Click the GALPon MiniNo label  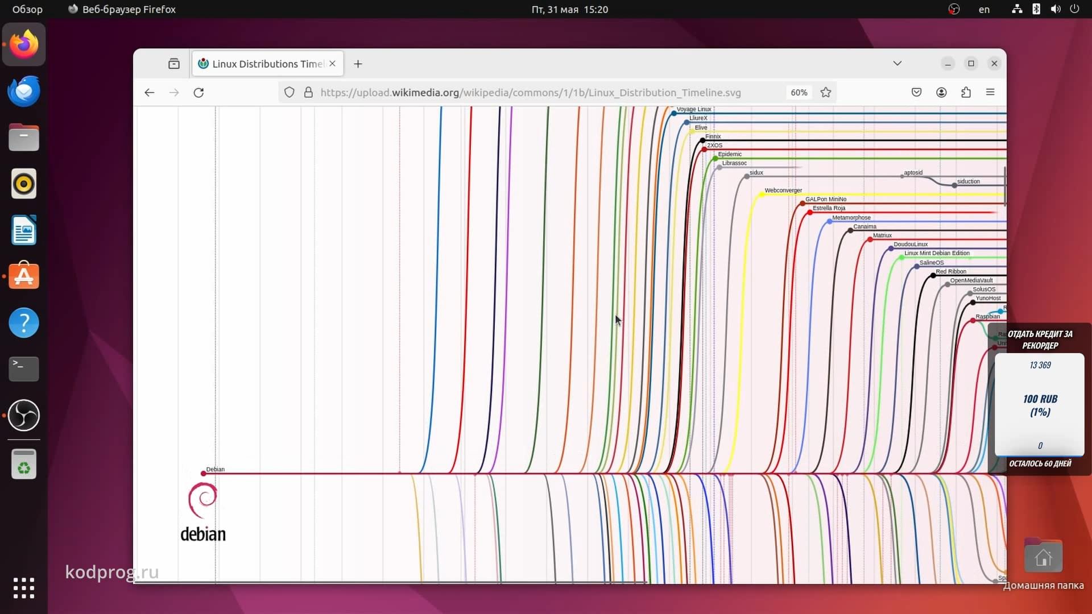tap(825, 200)
